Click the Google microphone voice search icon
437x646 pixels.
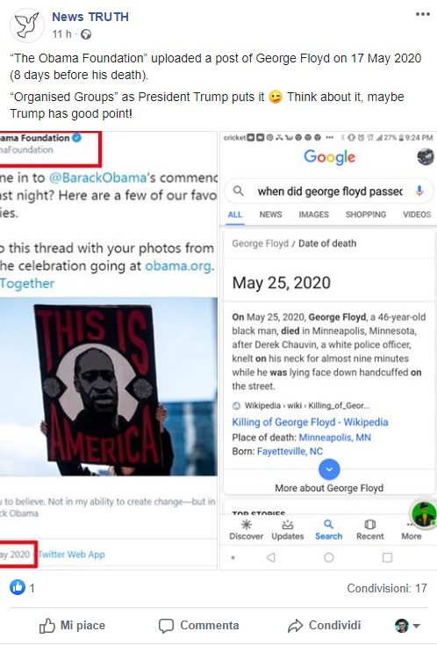pos(419,191)
